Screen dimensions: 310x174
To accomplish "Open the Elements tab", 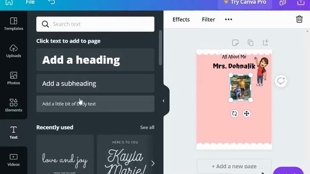I will (x=14, y=105).
